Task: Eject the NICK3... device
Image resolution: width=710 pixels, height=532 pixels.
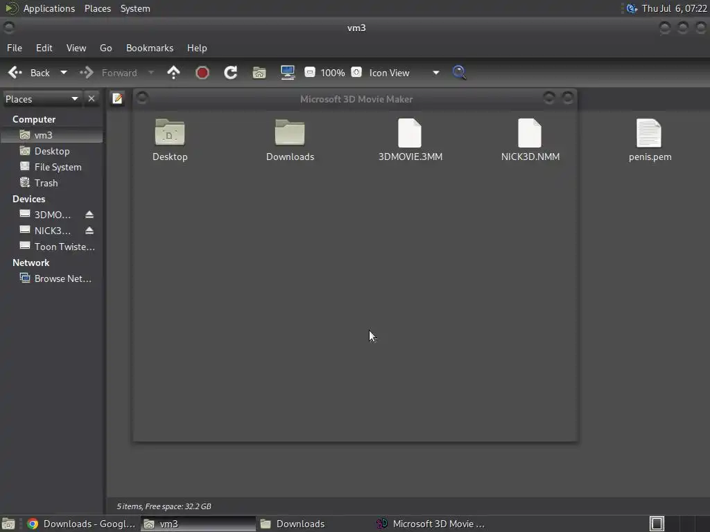Action: point(89,230)
